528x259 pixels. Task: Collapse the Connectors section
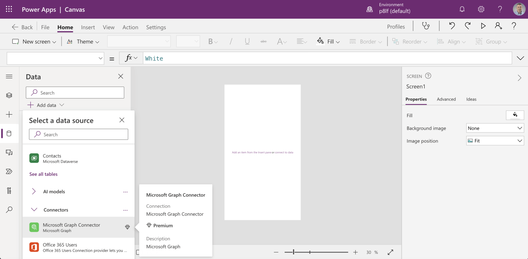(34, 210)
